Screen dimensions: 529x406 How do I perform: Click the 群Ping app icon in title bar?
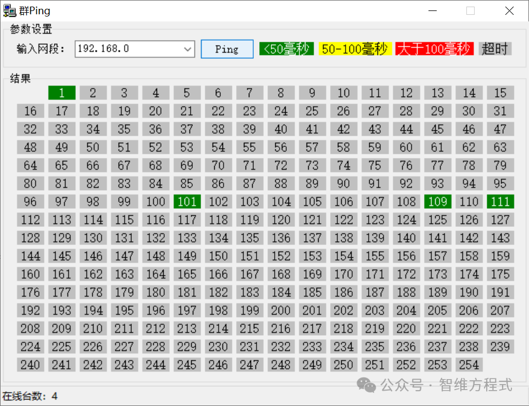[x=9, y=10]
